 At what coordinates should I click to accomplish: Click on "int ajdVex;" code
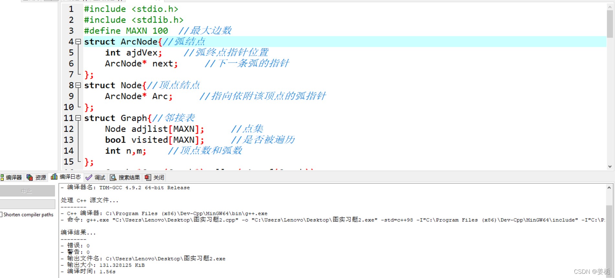(x=134, y=53)
